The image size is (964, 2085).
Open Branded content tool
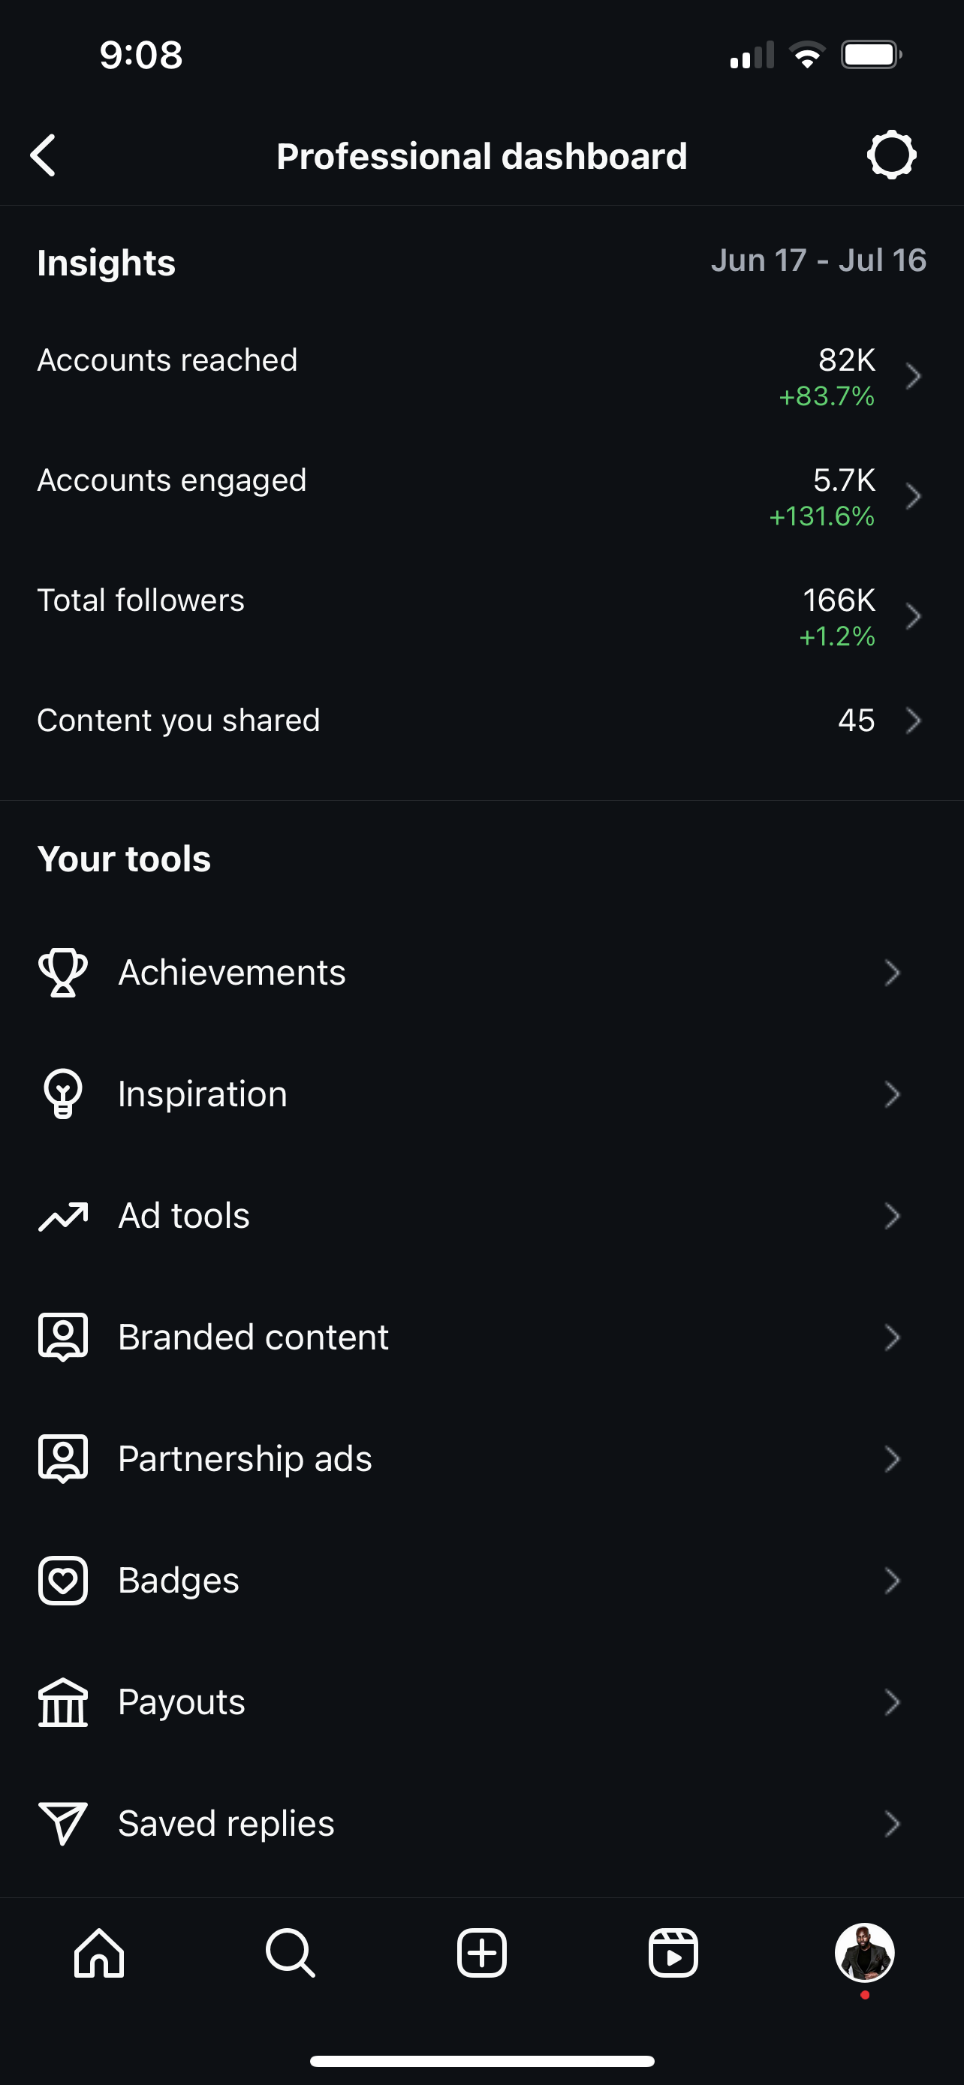pos(480,1337)
